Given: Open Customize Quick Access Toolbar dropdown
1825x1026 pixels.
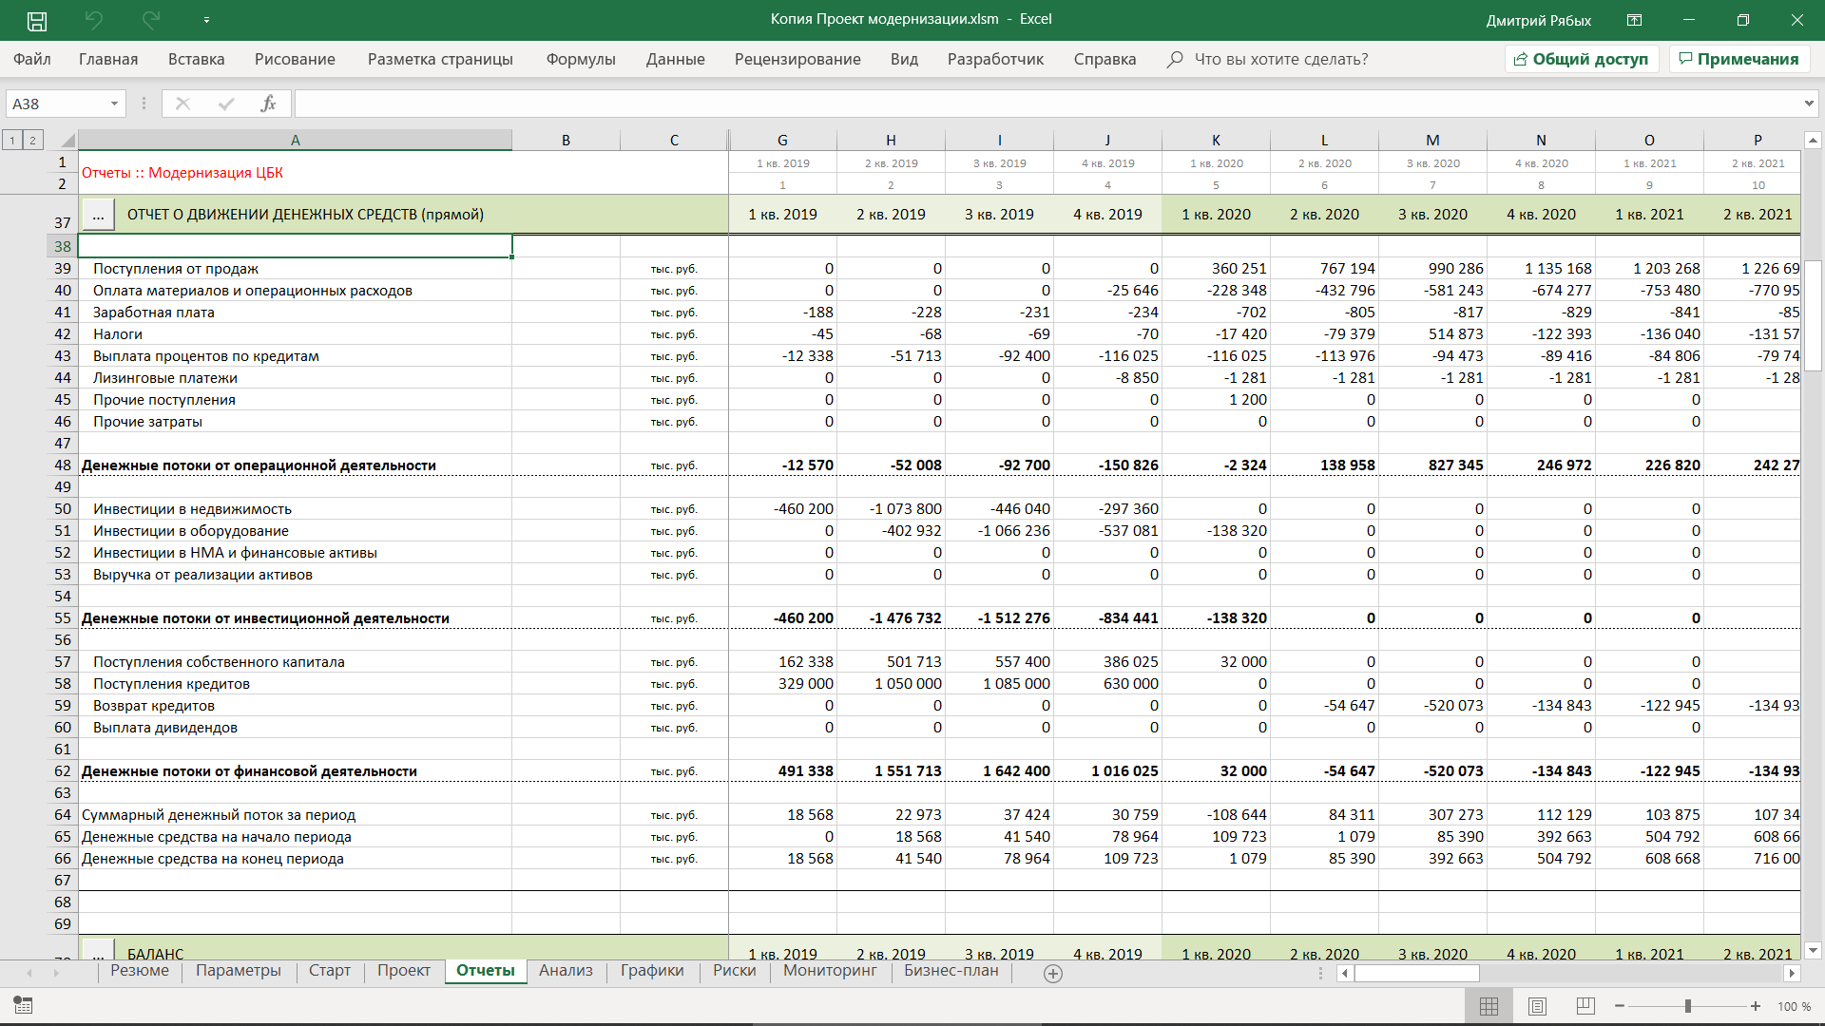Looking at the screenshot, I should point(206,20).
